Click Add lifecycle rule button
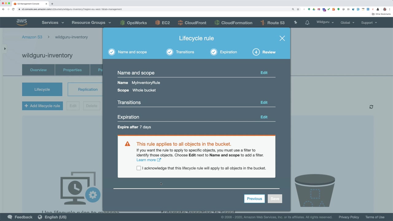Image resolution: width=393 pixels, height=221 pixels. (42, 106)
